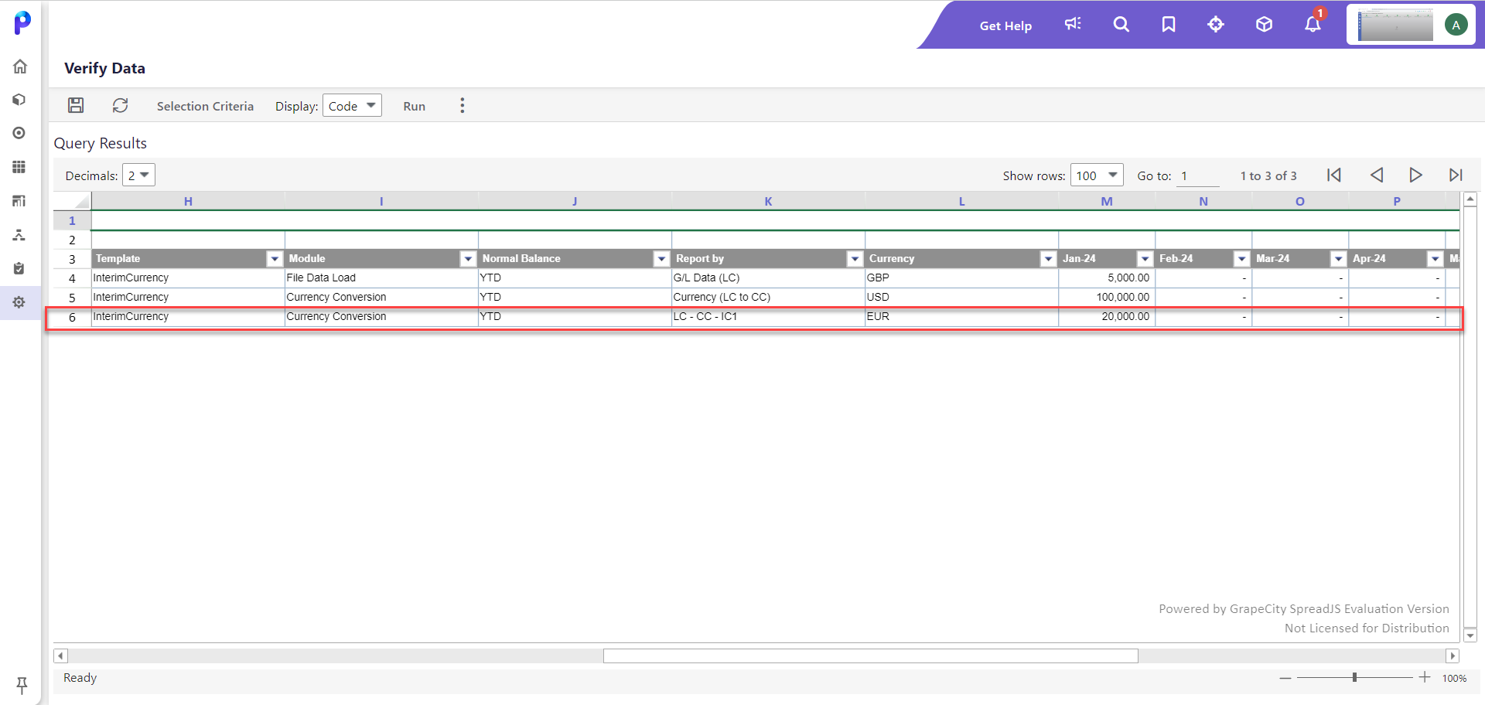
Task: Open the Mar-24 column filter dropdown
Action: (1339, 259)
